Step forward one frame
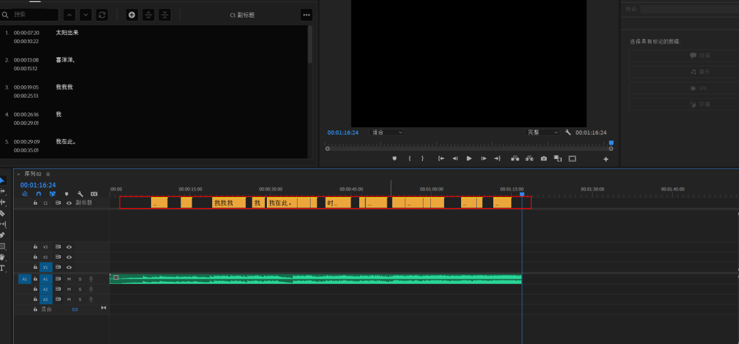The width and height of the screenshot is (739, 344). point(484,159)
